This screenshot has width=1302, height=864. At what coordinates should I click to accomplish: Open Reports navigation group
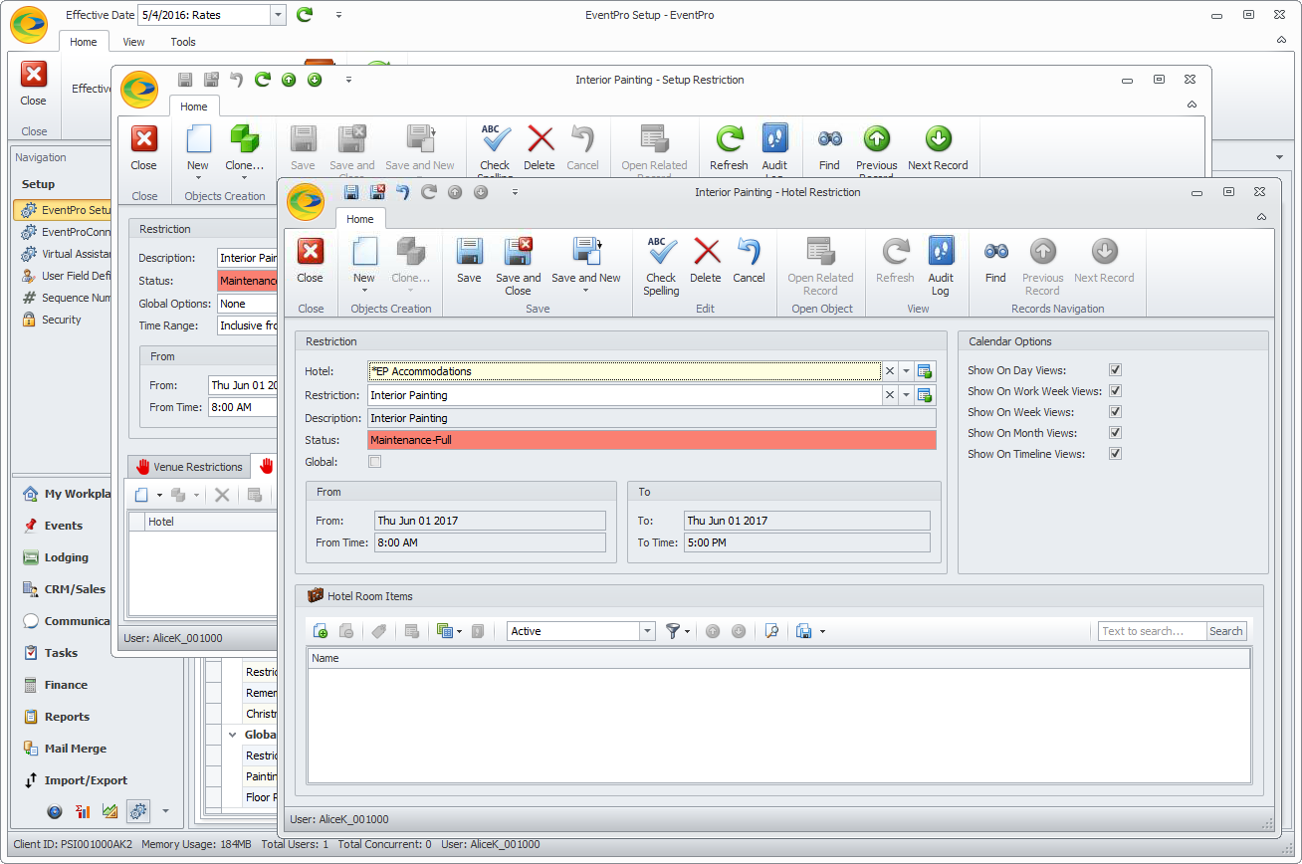67,717
